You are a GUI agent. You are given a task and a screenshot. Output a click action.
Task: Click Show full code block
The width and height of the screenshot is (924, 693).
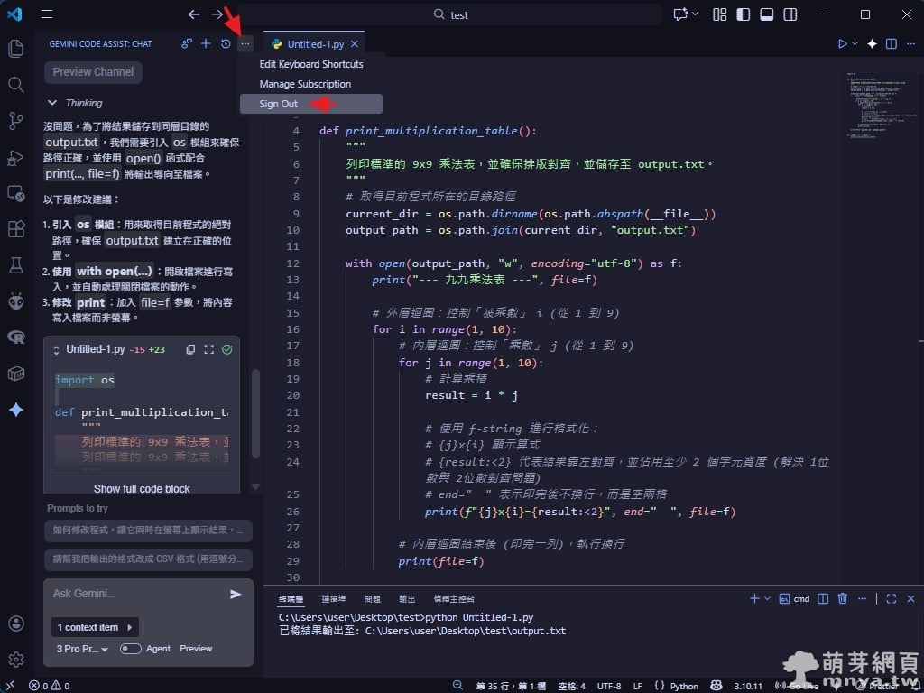(142, 488)
